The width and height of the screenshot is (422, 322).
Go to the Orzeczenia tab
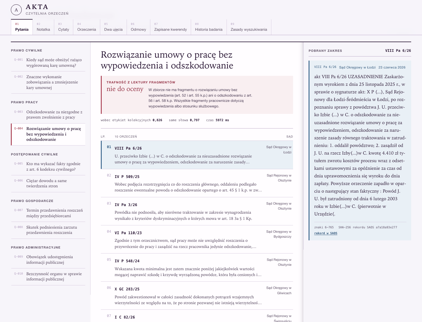click(87, 27)
